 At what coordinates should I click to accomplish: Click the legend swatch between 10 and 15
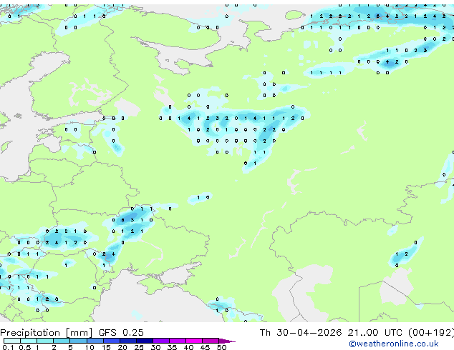(95, 341)
